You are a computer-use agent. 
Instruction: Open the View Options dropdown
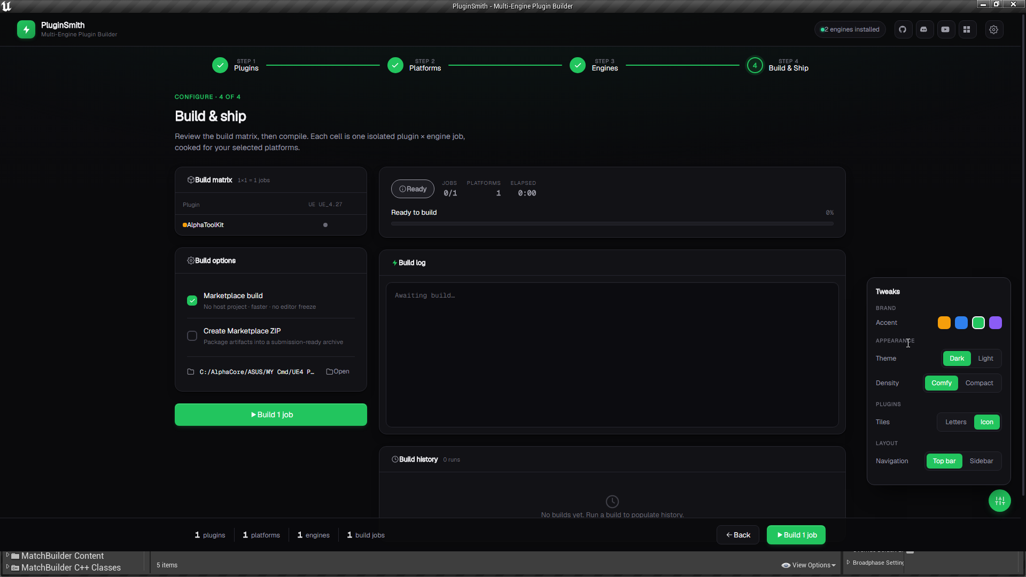click(809, 565)
